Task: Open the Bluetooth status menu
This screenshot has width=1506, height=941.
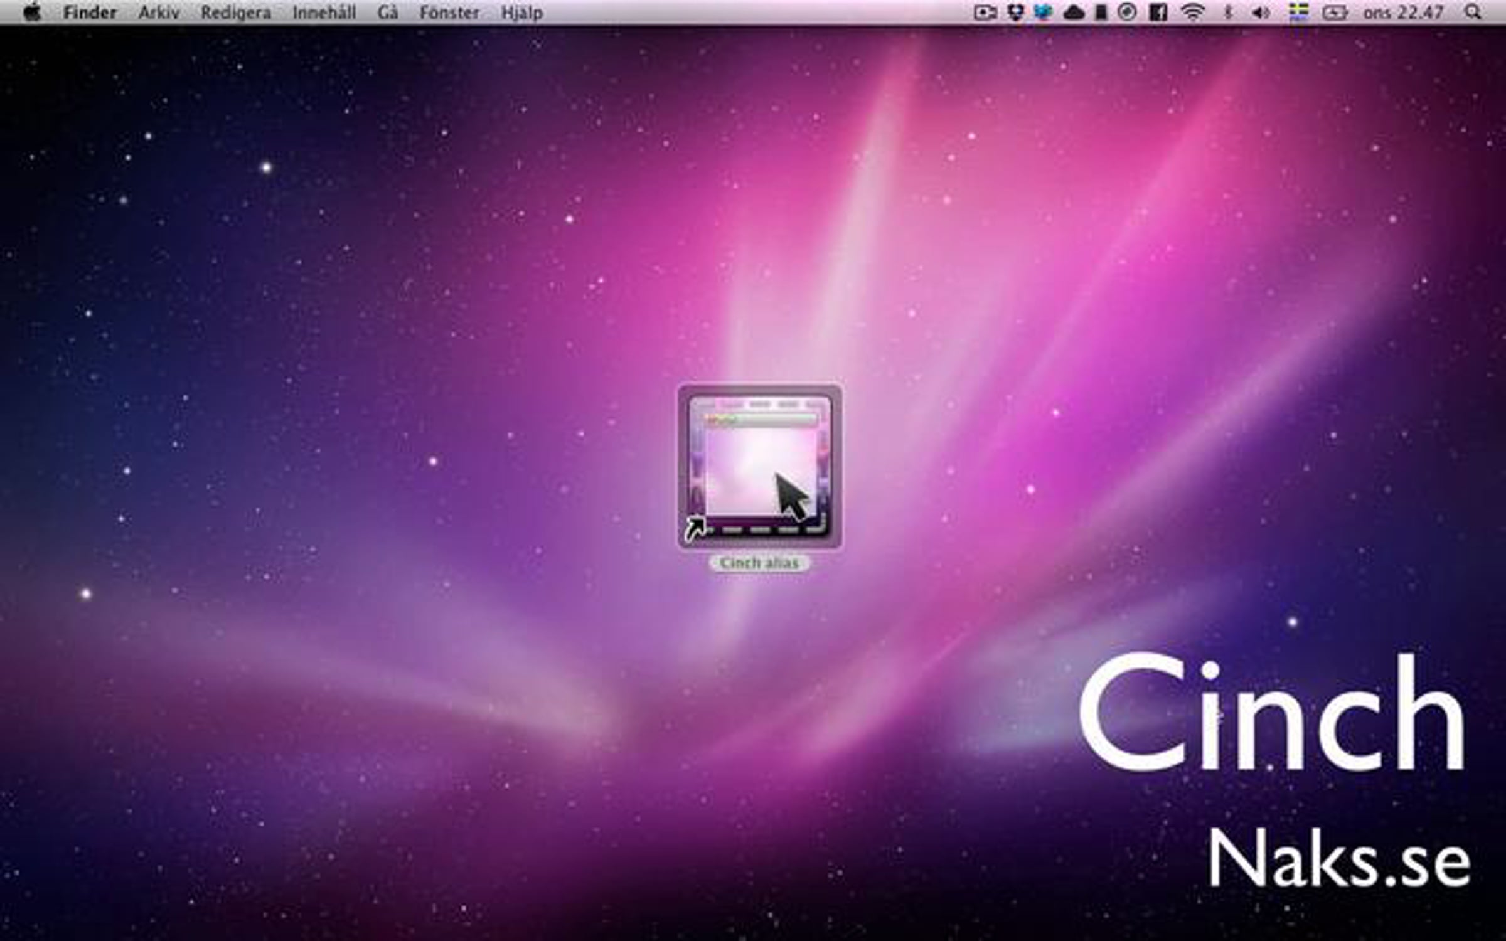Action: (1228, 13)
